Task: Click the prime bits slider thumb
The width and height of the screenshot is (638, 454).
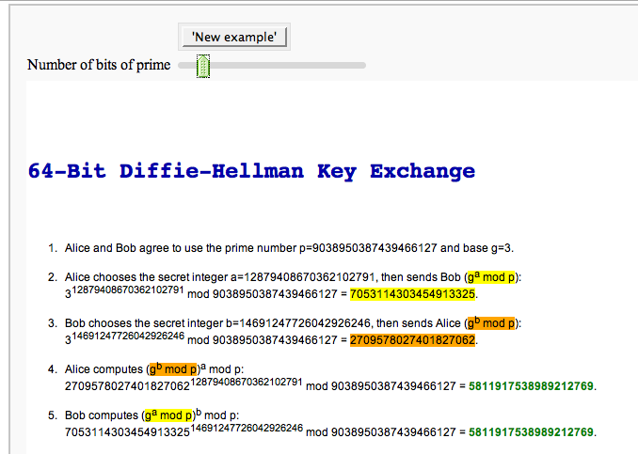Action: click(203, 65)
